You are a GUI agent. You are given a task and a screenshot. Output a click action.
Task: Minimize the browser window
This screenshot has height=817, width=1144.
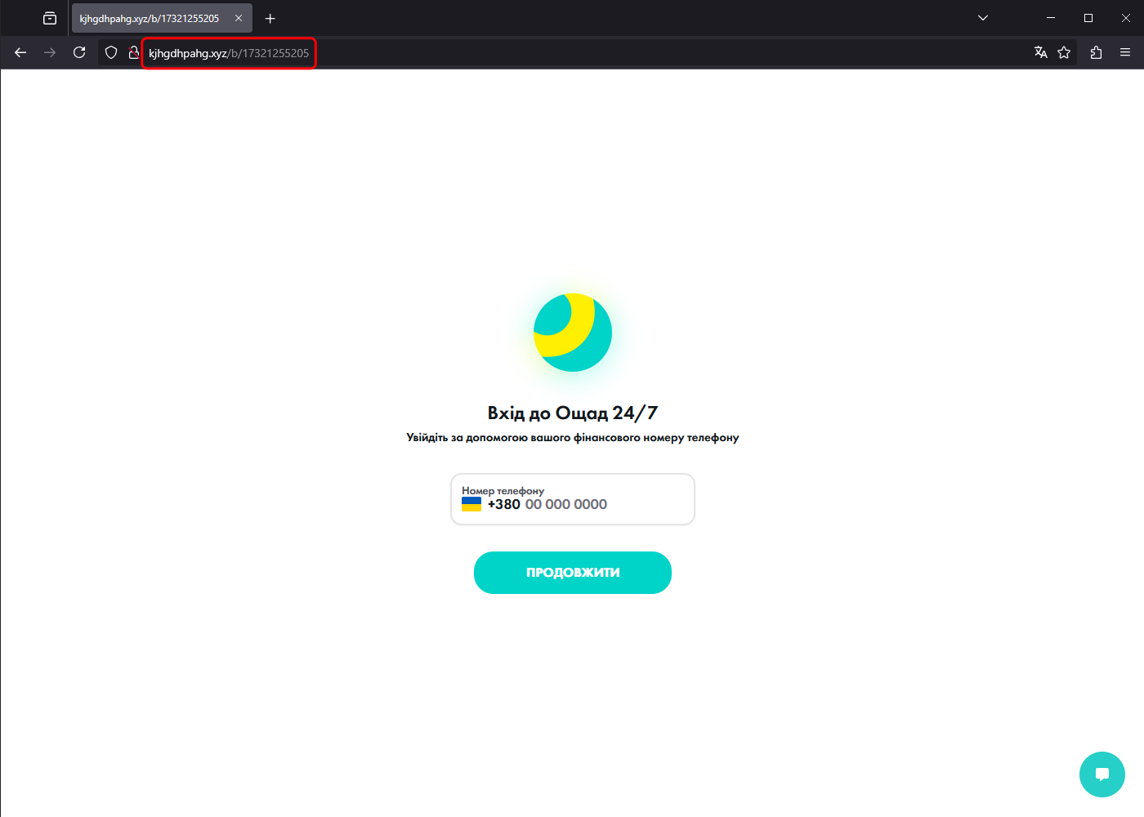point(1051,18)
